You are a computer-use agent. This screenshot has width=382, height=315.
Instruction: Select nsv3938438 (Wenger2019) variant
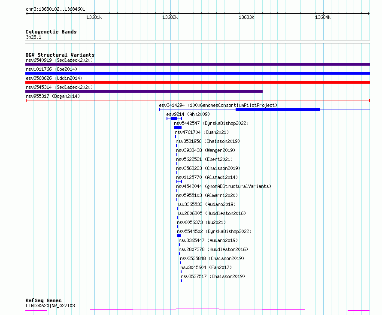tap(206, 150)
